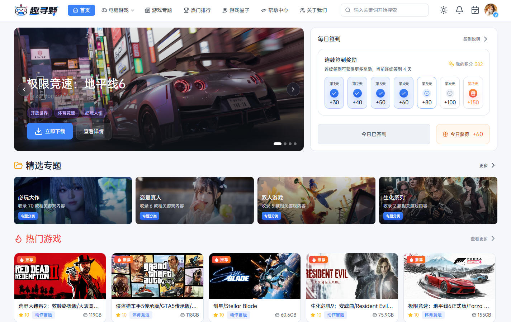Click the folder icon beside 精选专题
This screenshot has width=511, height=322.
pyautogui.click(x=18, y=165)
